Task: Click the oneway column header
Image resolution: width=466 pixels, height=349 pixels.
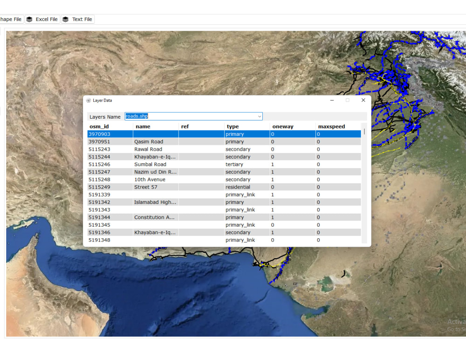Action: pos(293,127)
